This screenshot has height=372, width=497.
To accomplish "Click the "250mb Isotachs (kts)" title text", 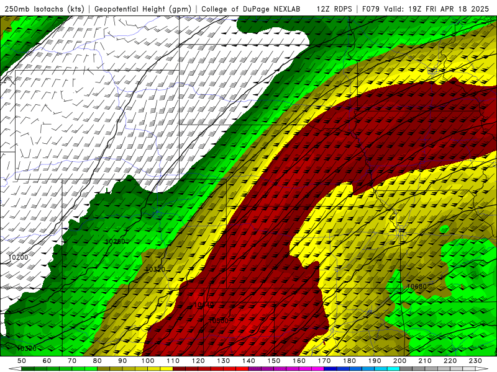I will [45, 9].
